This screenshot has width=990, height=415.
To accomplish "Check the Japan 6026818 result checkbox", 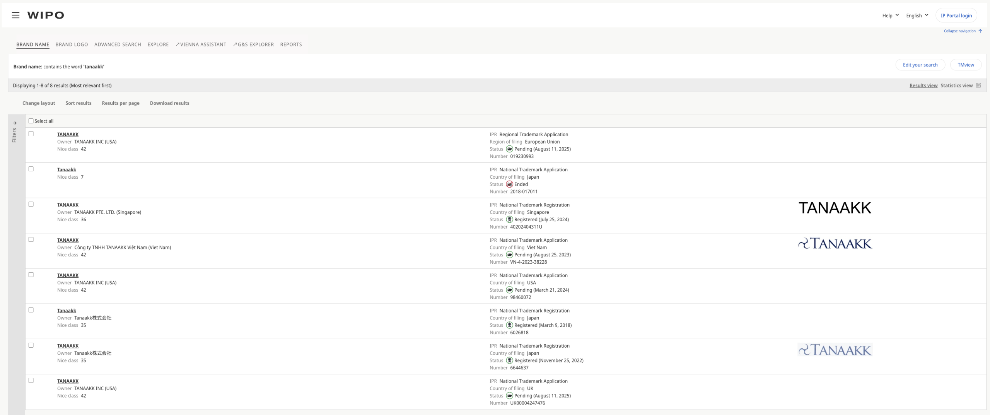I will tap(31, 309).
